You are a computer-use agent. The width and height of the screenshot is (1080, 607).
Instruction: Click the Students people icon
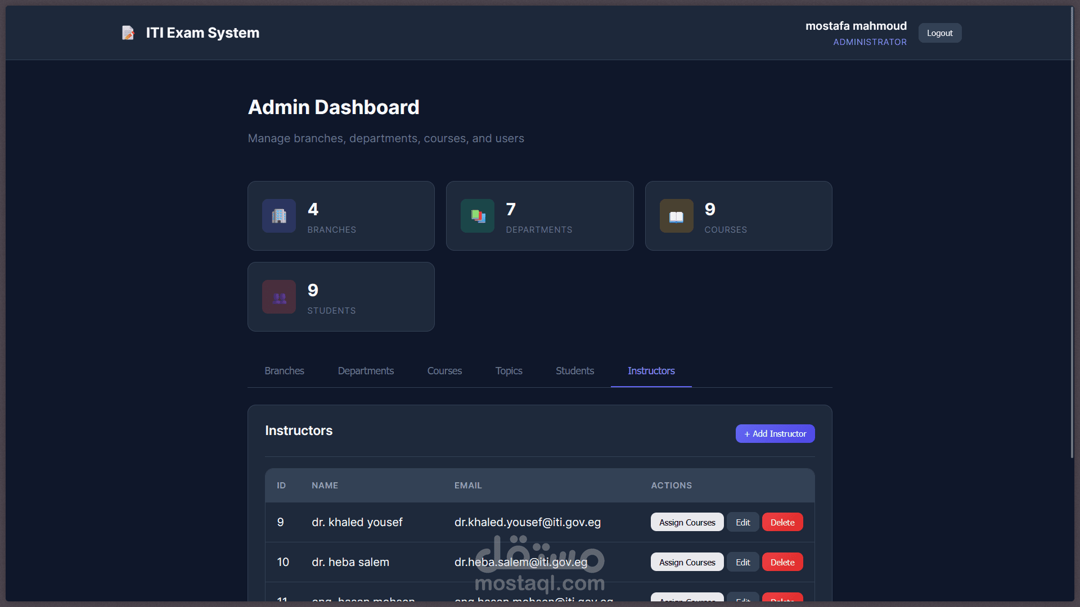point(279,297)
